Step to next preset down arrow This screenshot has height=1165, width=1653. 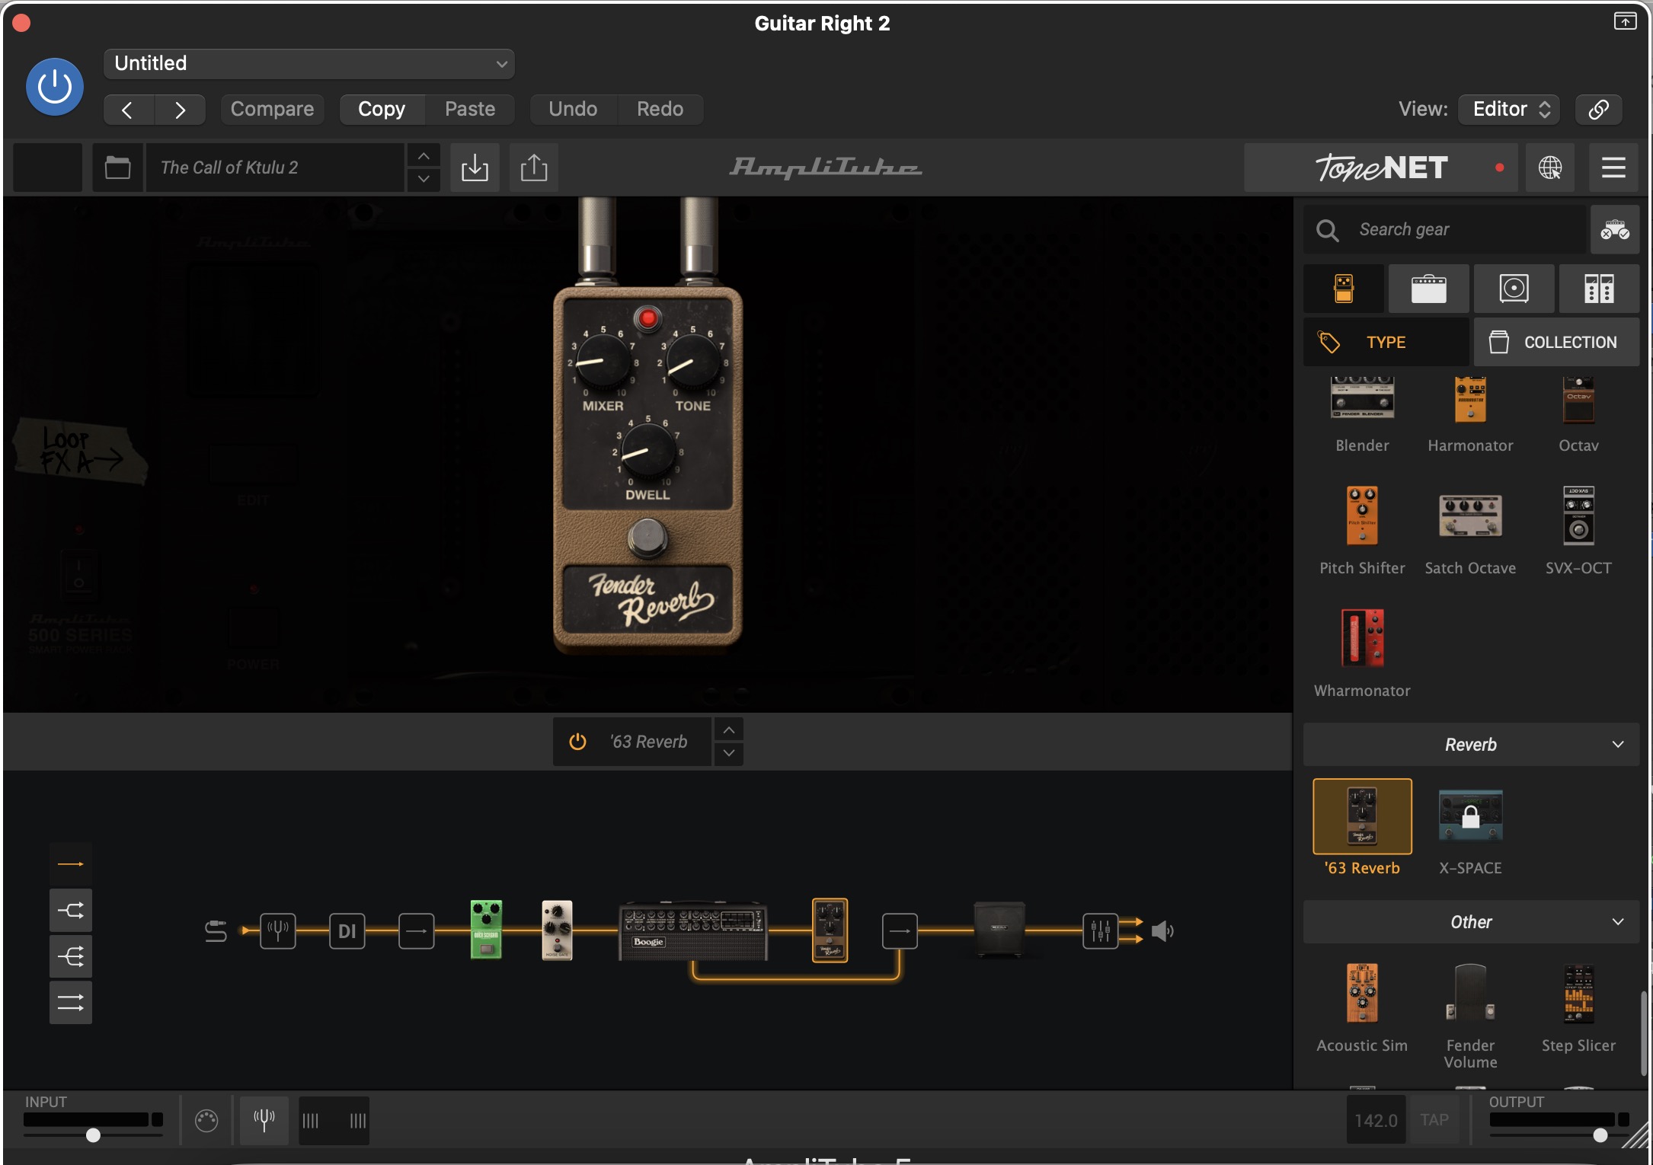[x=424, y=180]
